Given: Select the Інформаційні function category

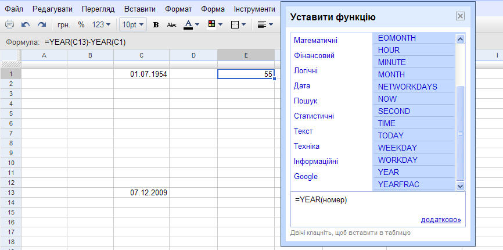Looking at the screenshot, I should pos(315,161).
